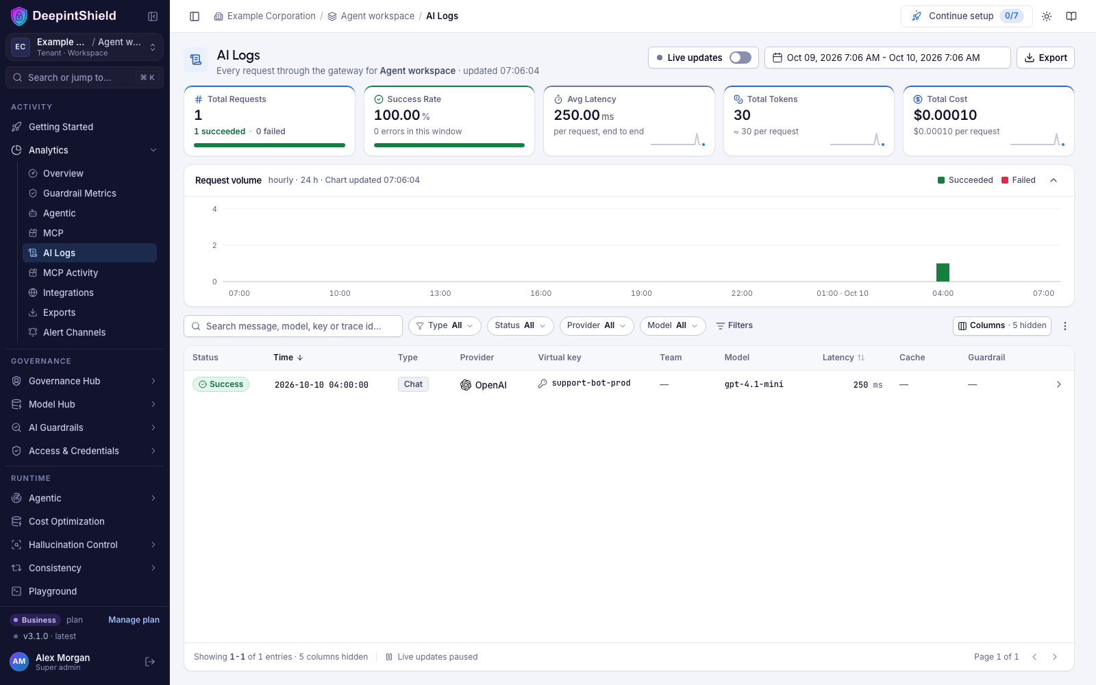The height and width of the screenshot is (685, 1096).
Task: Collapse the Analytics section
Action: [84, 150]
